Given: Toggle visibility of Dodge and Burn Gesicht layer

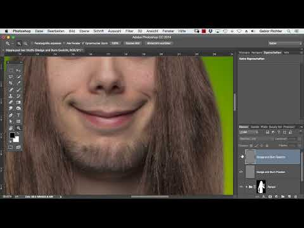Looking at the screenshot, I should tap(242, 156).
